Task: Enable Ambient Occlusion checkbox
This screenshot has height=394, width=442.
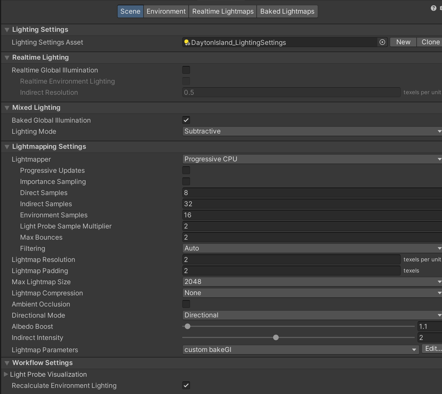Action: [x=186, y=304]
